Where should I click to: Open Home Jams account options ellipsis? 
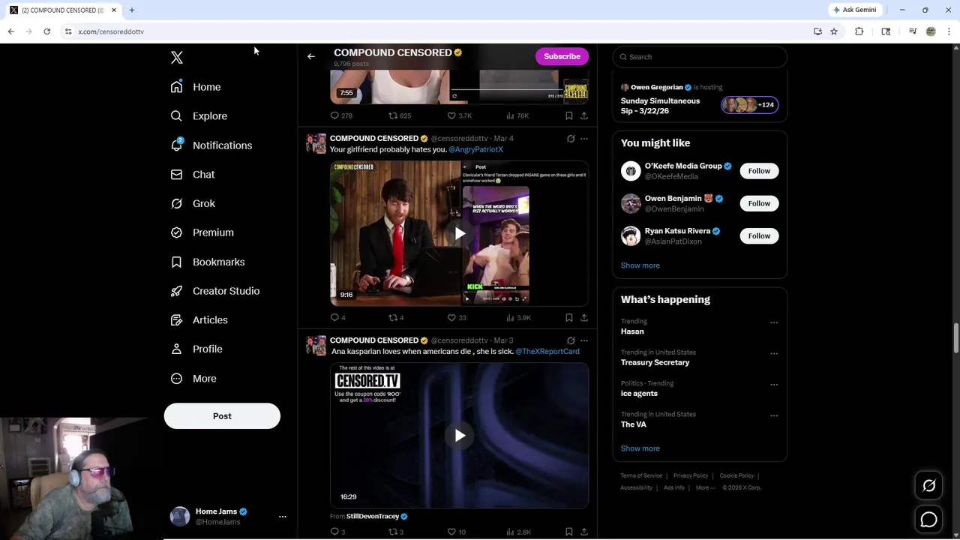coord(283,517)
